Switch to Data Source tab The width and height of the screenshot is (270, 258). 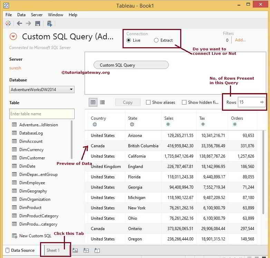20,250
